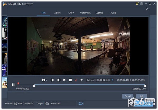Open the Effect tab
The image size is (158, 110).
71,13
